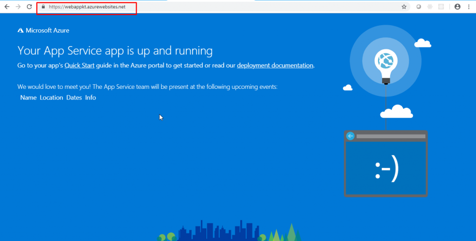Reload the page with the refresh icon

tap(29, 7)
